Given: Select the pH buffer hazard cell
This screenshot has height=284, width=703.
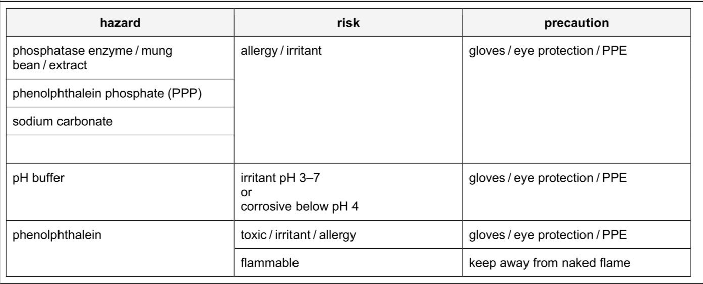Looking at the screenshot, I should point(38,178).
